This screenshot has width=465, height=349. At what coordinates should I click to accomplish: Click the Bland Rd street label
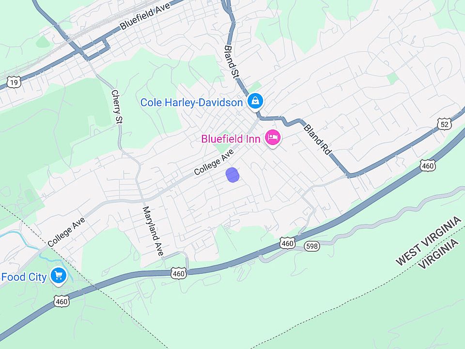[317, 140]
